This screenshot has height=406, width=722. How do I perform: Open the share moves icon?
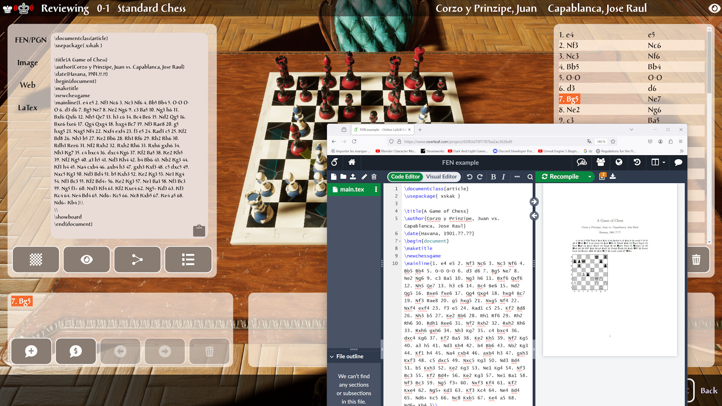point(137,259)
